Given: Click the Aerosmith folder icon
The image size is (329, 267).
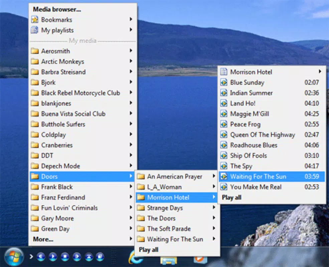Looking at the screenshot, I should [35, 51].
